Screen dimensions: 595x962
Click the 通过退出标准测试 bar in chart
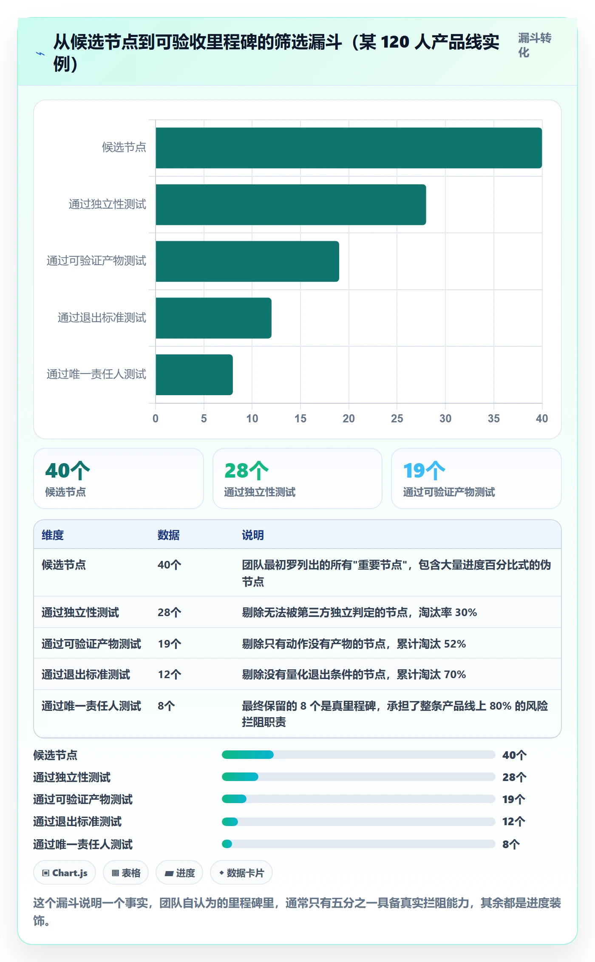pyautogui.click(x=213, y=318)
